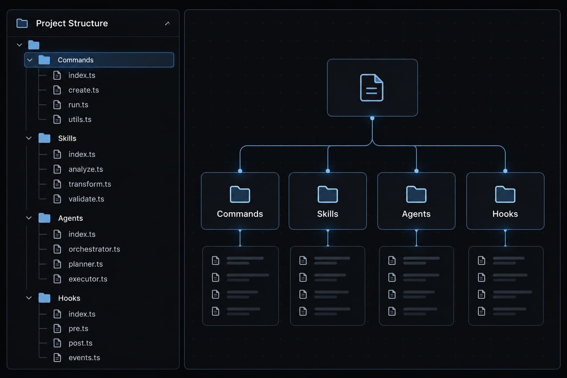The height and width of the screenshot is (378, 567).
Task: Collapse the root folder chevron
Action: tap(20, 45)
